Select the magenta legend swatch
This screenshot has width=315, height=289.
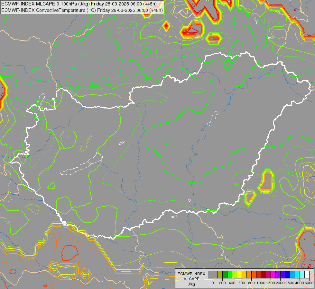[x=273, y=275]
